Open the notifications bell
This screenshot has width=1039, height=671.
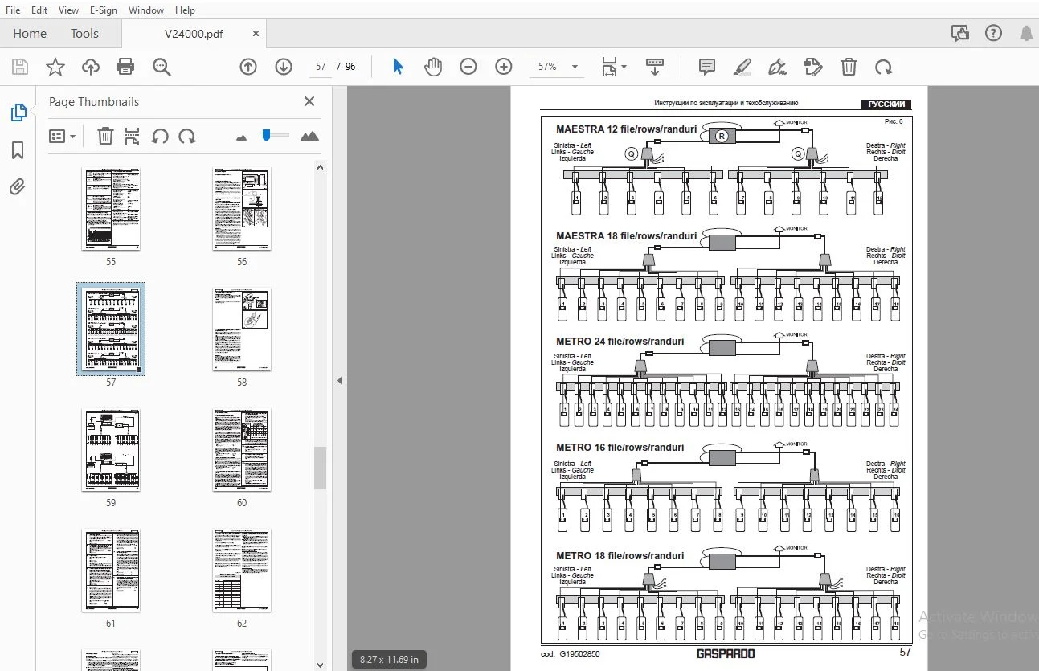(1026, 33)
